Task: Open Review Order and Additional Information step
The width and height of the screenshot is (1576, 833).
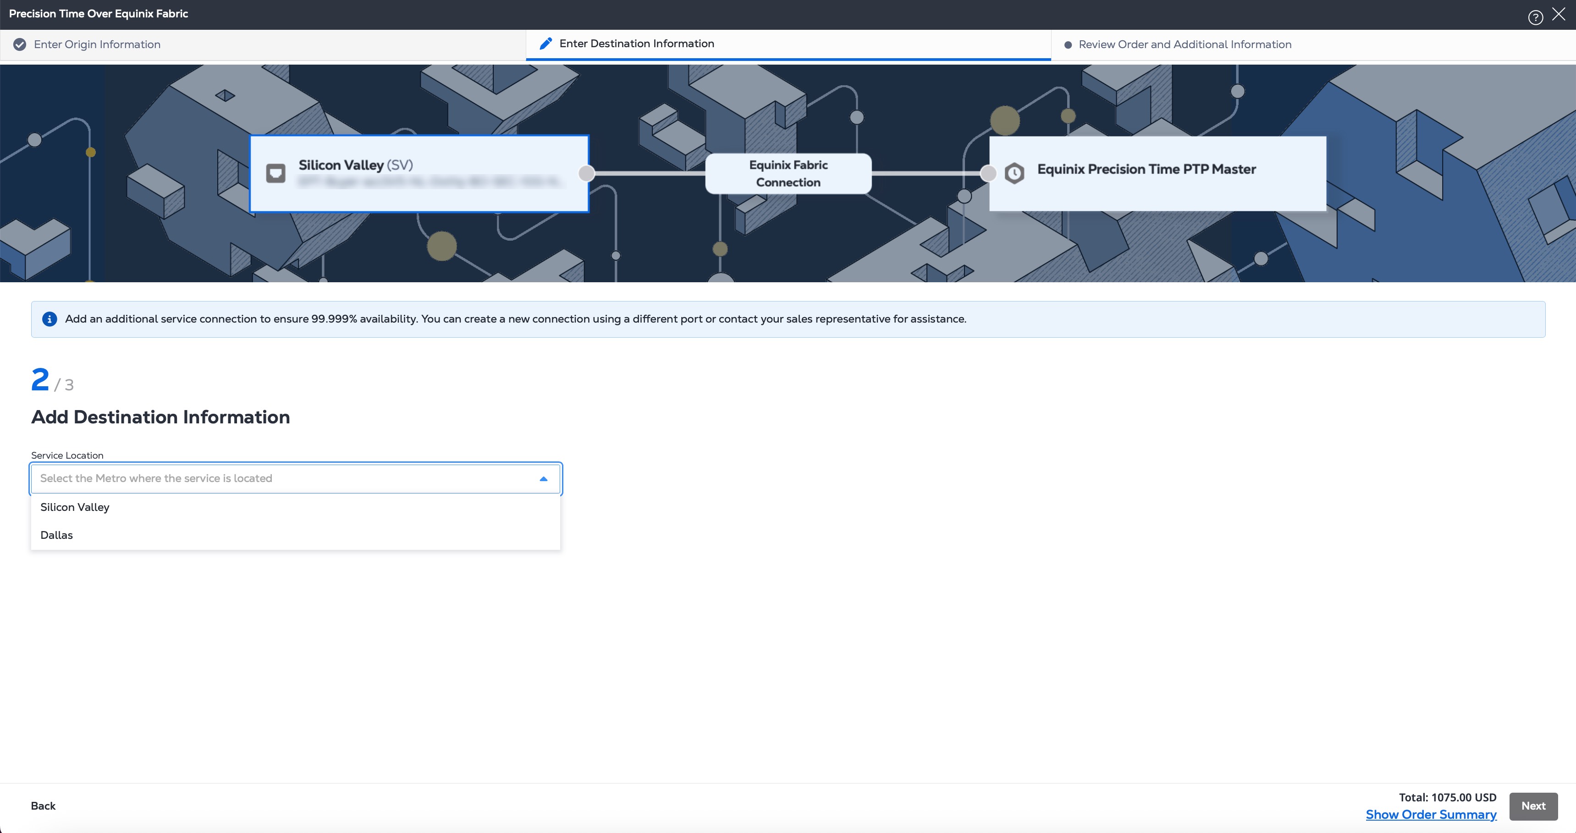Action: pyautogui.click(x=1185, y=44)
